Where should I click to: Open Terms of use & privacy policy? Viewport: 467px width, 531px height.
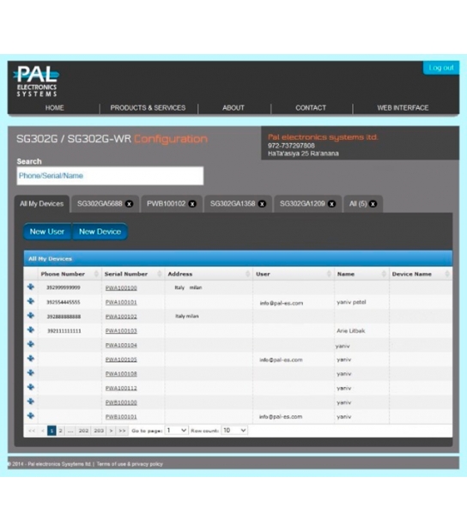point(130,464)
